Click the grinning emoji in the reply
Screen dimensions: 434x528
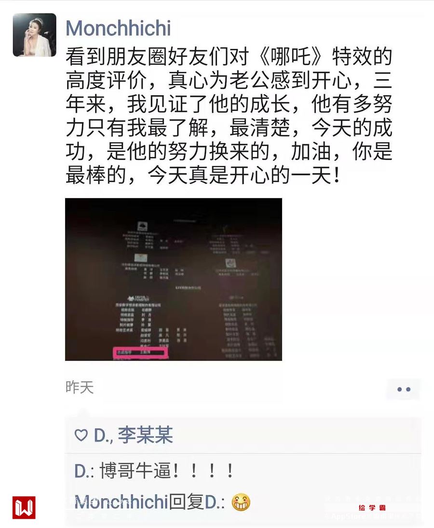(x=241, y=502)
